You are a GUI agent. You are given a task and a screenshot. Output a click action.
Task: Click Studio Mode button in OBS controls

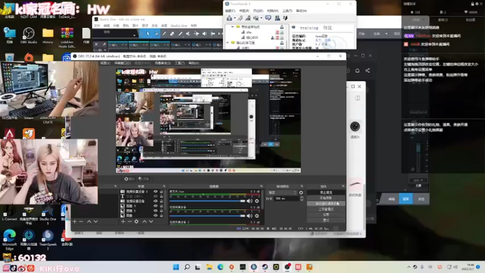(x=326, y=209)
